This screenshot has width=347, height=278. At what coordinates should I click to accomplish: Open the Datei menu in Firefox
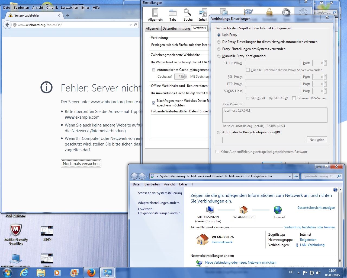point(7,8)
